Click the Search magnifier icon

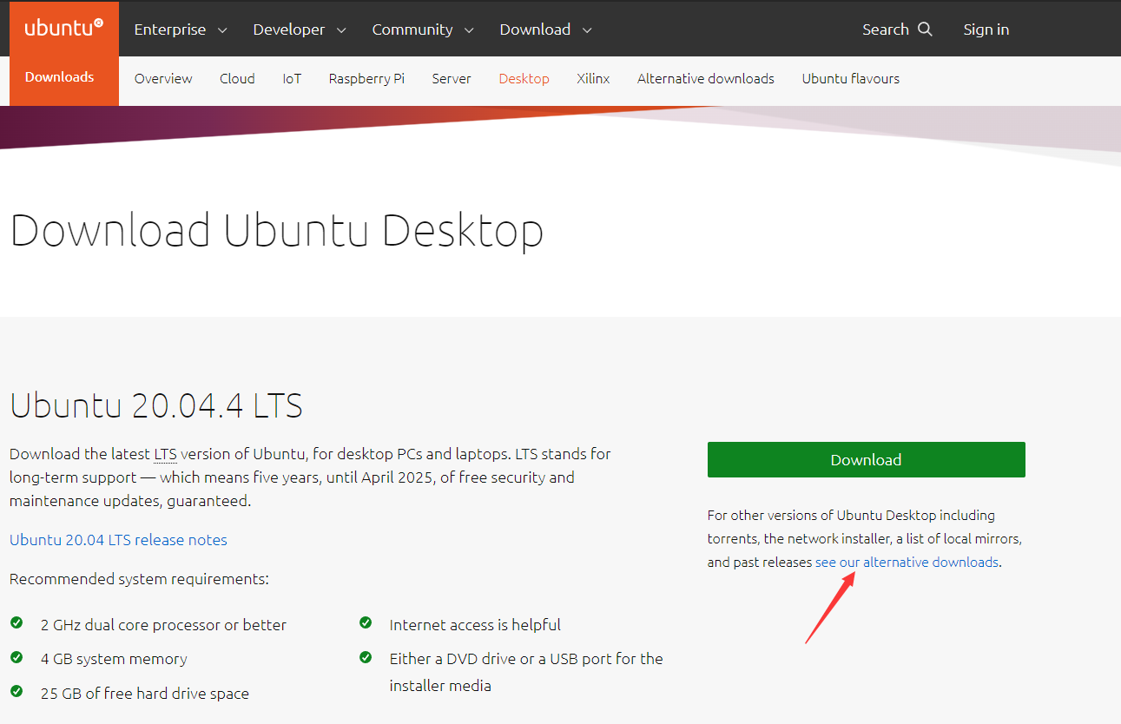(x=925, y=30)
